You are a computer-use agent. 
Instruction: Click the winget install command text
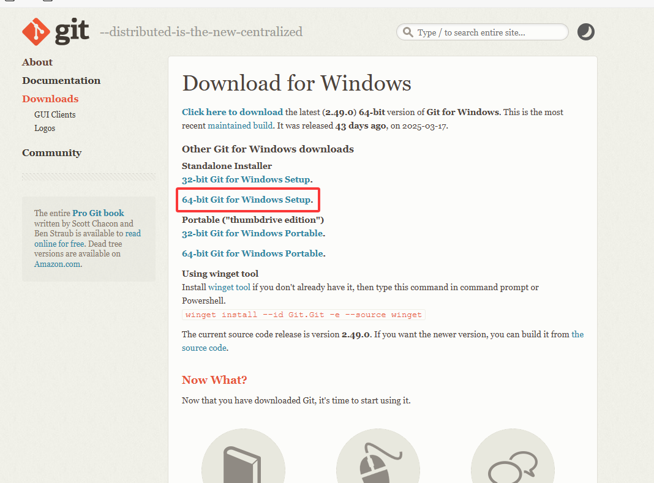tap(304, 315)
